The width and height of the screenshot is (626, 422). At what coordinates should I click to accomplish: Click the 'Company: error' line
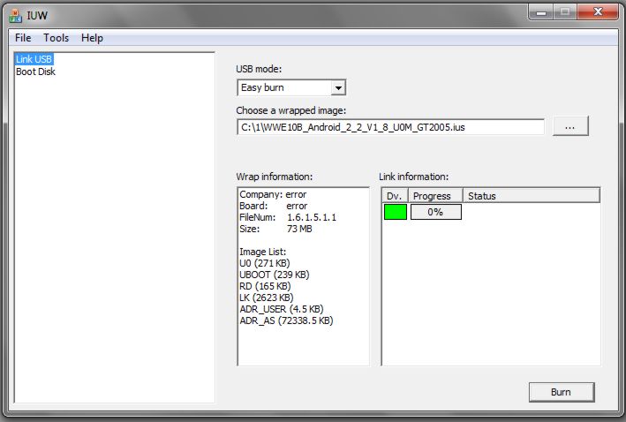click(x=273, y=194)
